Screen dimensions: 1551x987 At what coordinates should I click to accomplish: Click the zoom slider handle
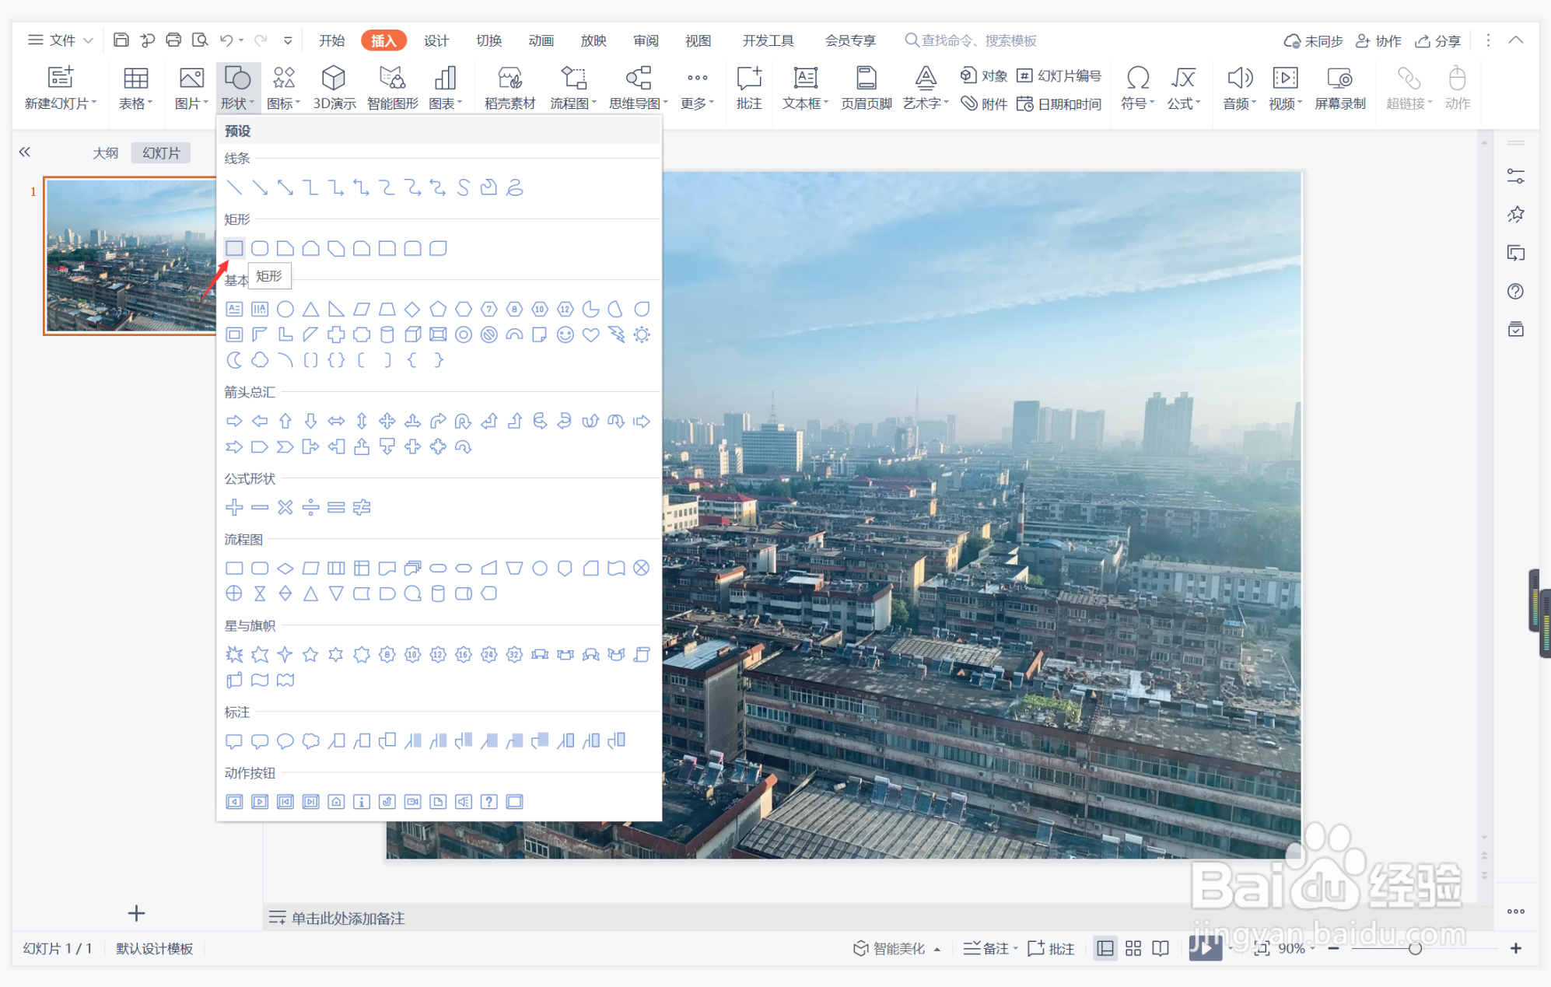1415,948
